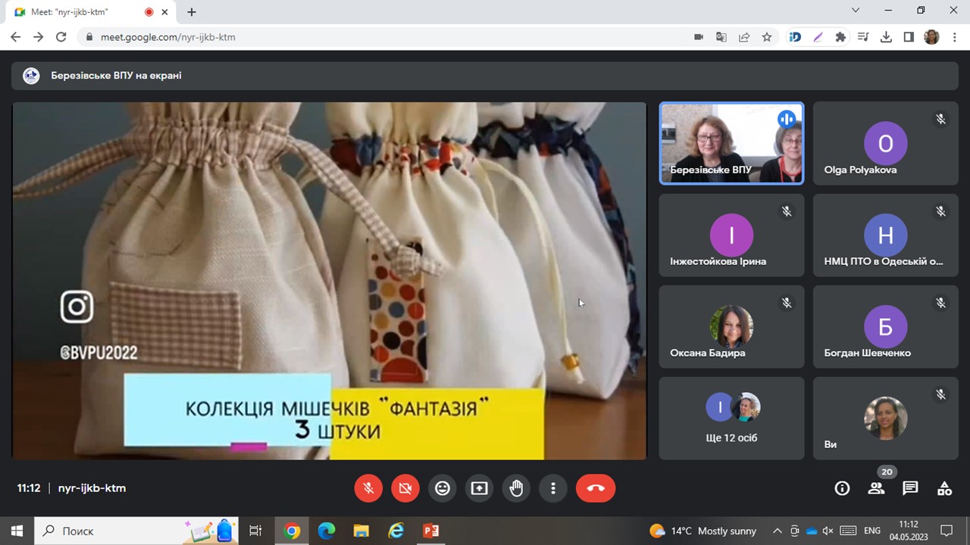Open the chat with everyone icon
The width and height of the screenshot is (970, 545).
click(910, 488)
